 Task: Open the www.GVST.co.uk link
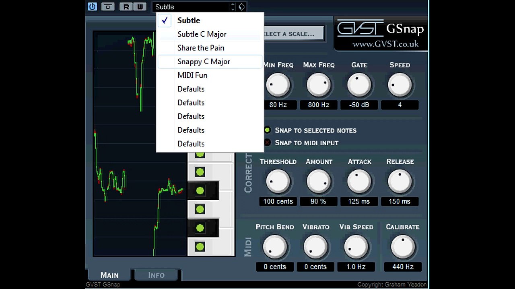pos(385,44)
